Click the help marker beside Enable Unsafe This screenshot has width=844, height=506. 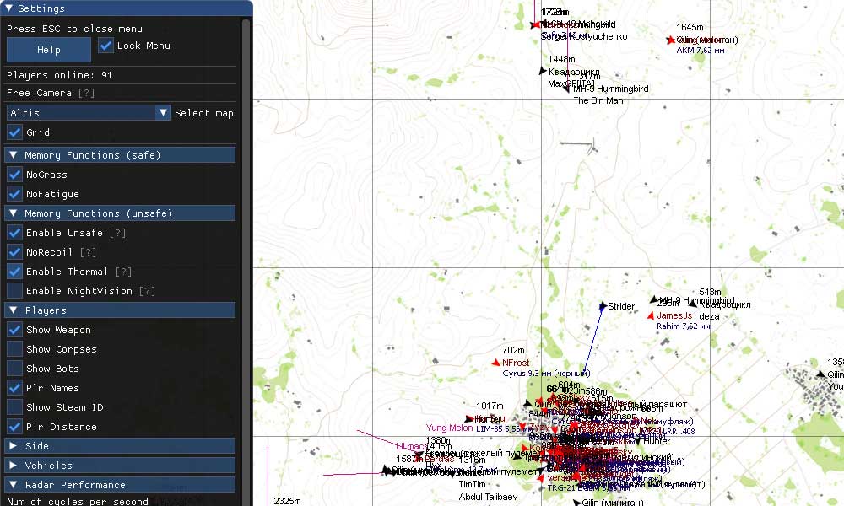tap(117, 233)
